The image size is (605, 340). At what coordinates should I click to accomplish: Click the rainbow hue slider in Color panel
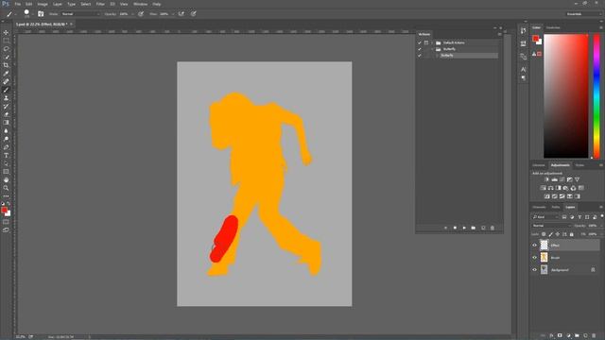(596, 96)
